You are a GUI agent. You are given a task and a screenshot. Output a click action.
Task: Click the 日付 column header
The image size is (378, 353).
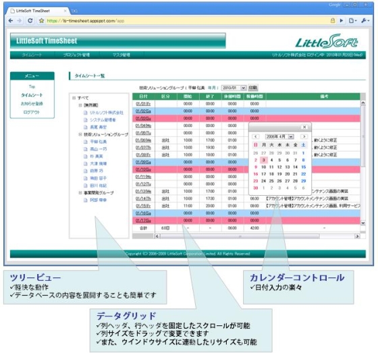[144, 97]
